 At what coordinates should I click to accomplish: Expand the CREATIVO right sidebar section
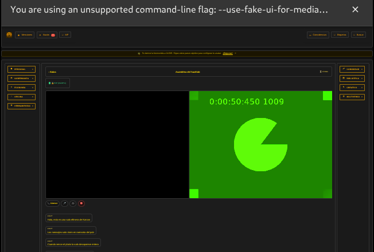click(x=352, y=88)
